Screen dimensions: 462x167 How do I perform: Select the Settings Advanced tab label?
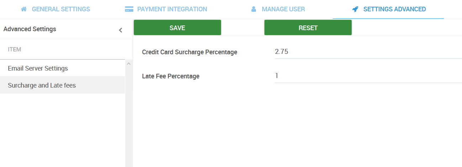coord(394,9)
